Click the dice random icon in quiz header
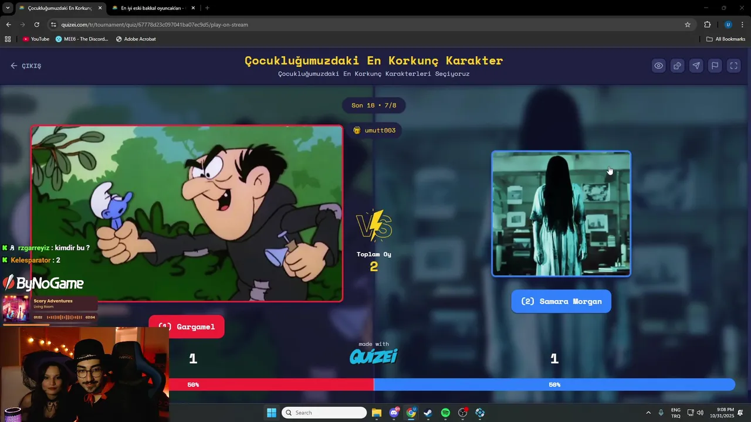751x422 pixels. (678, 66)
